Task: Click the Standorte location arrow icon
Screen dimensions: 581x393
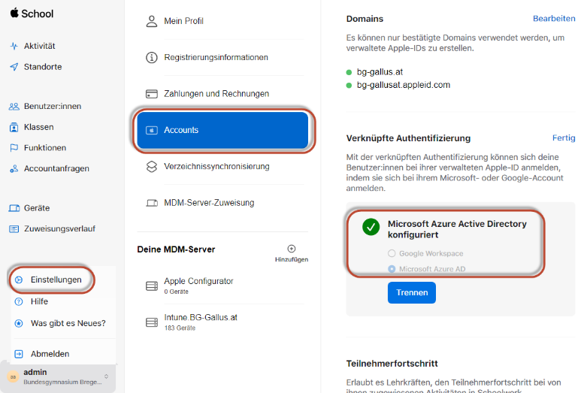Action: click(14, 67)
